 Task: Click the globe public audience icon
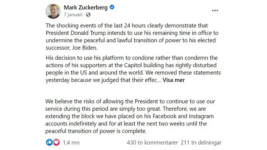[88, 15]
